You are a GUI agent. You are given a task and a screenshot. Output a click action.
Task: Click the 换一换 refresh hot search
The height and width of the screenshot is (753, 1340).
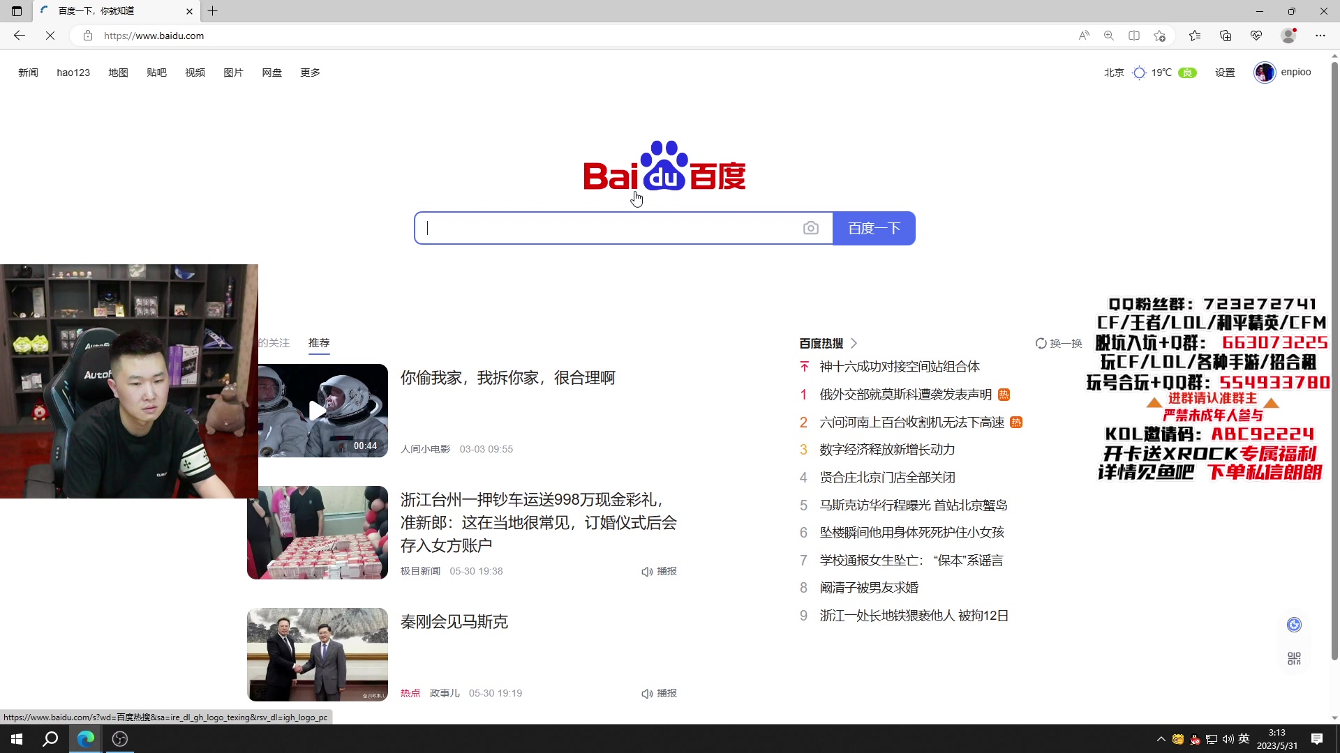(1059, 343)
